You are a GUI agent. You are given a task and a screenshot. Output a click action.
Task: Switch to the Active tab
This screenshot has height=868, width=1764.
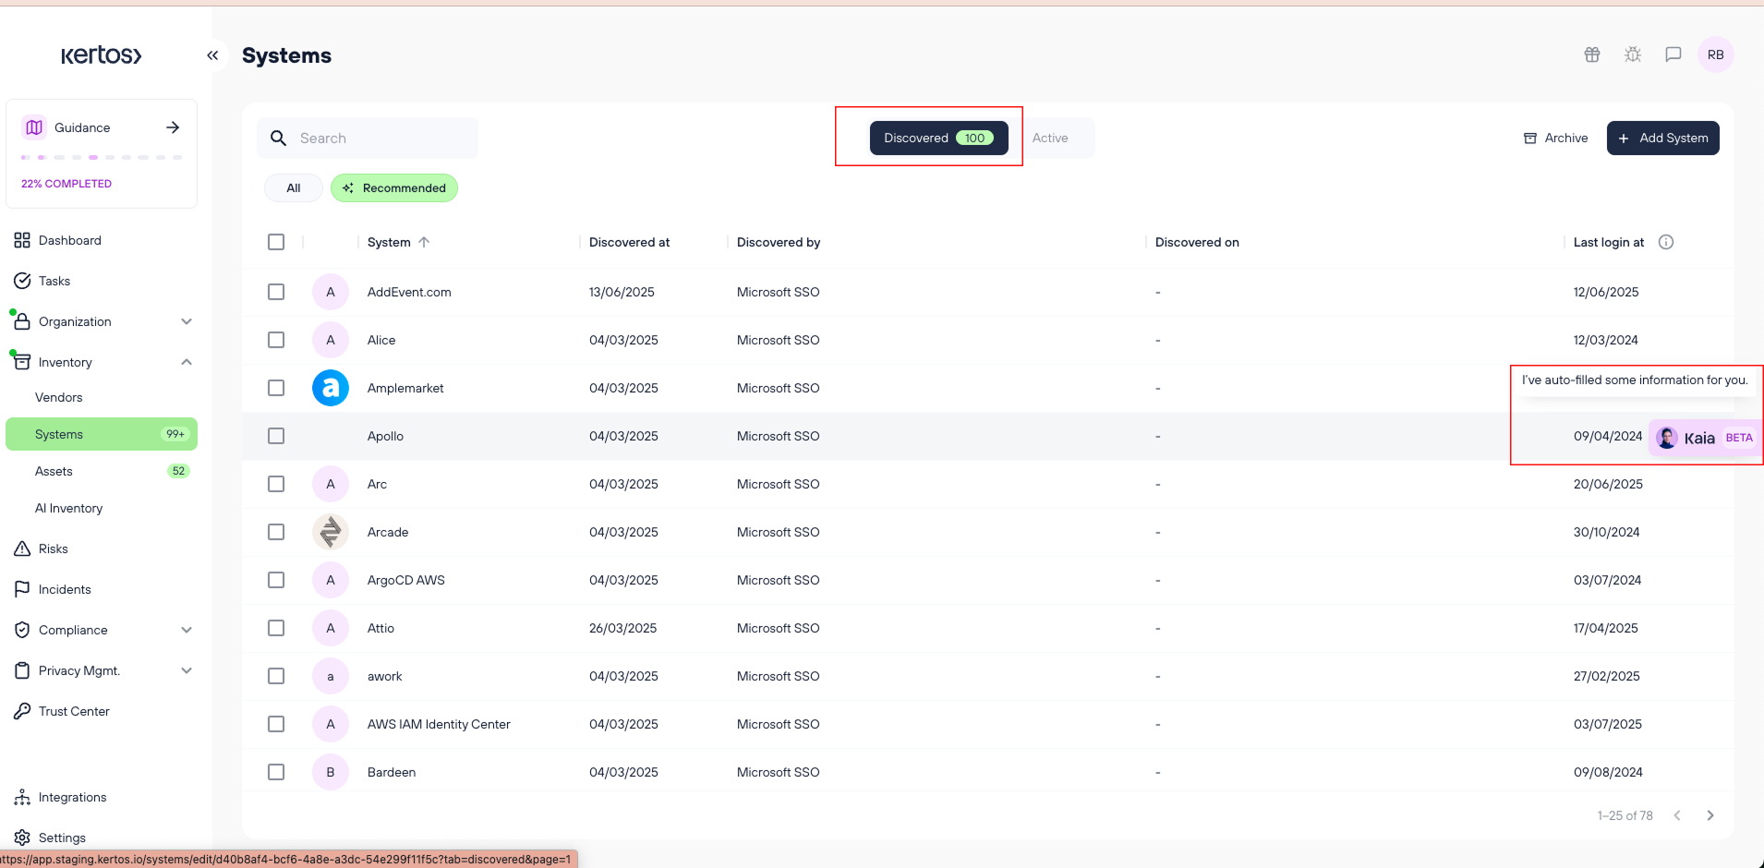coord(1050,138)
